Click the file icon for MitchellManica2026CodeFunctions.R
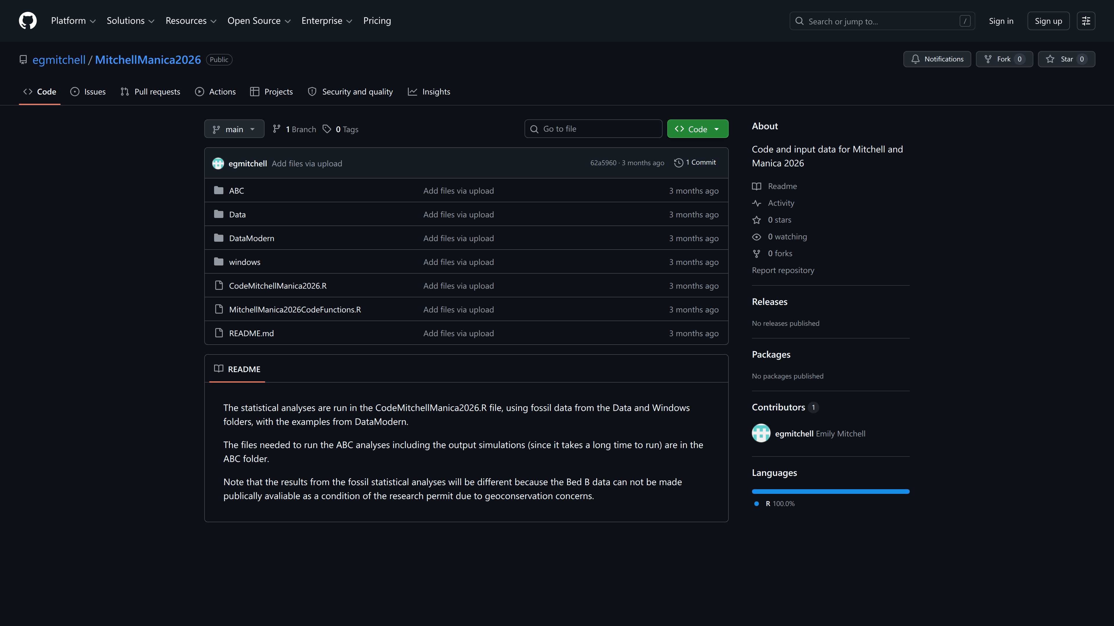The width and height of the screenshot is (1114, 626). 219,309
